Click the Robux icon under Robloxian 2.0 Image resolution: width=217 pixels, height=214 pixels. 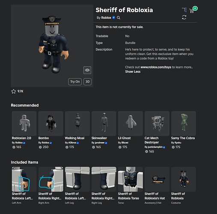coord(14,147)
